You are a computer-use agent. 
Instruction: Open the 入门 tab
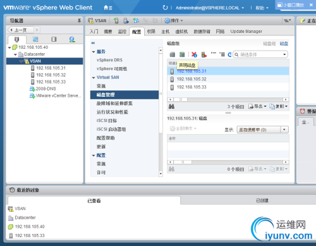tap(94, 32)
